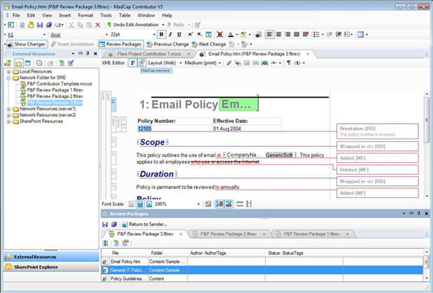Expand the Local Resources folder

click(8, 72)
